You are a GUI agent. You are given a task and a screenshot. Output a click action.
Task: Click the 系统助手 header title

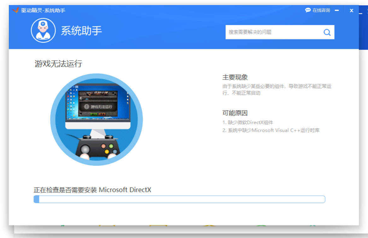point(81,31)
